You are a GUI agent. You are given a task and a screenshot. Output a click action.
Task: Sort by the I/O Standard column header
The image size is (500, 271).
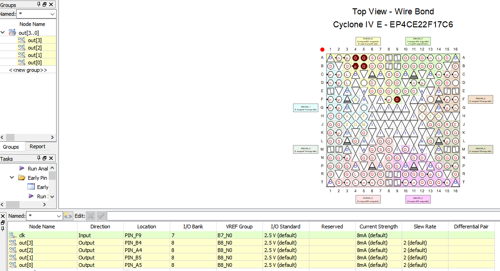tap(286, 227)
